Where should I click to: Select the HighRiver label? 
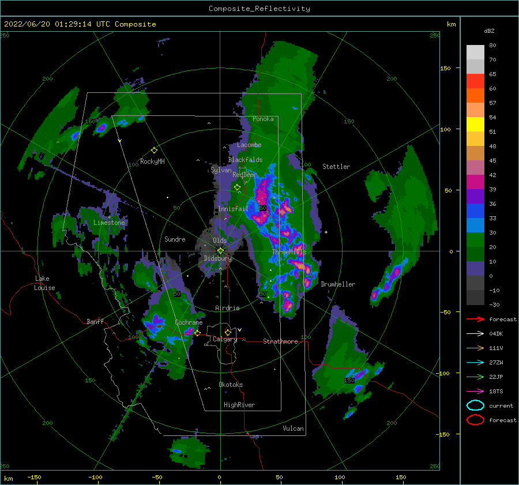point(239,405)
